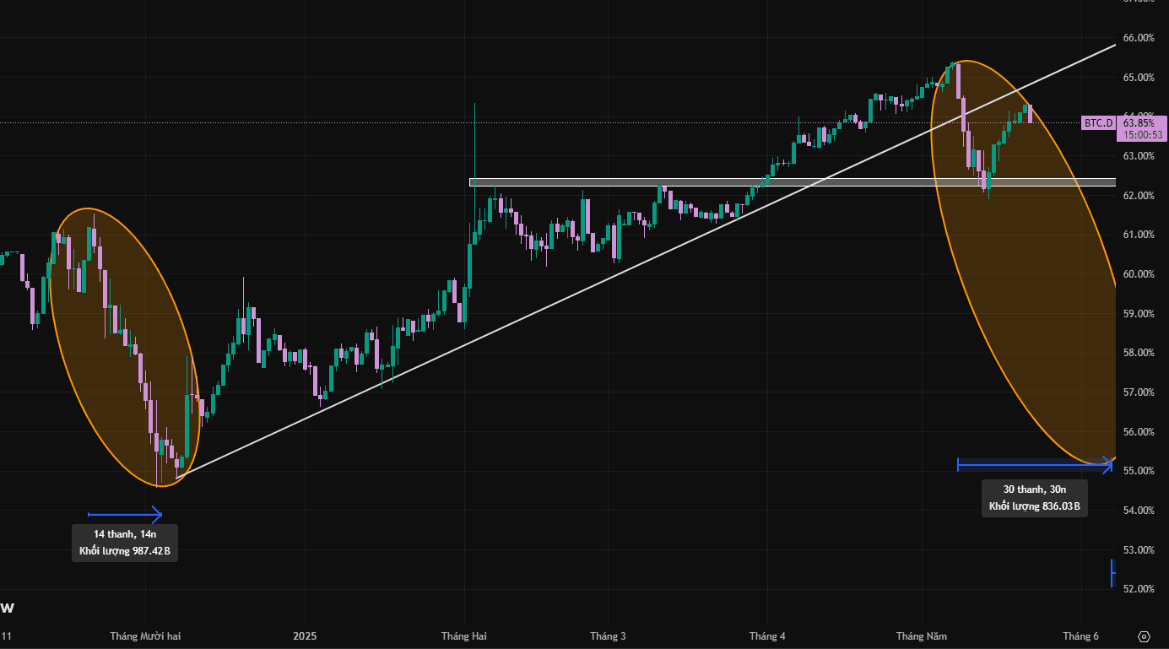Click the "Tháng Hai" time axis label
The height and width of the screenshot is (649, 1169).
click(x=464, y=636)
